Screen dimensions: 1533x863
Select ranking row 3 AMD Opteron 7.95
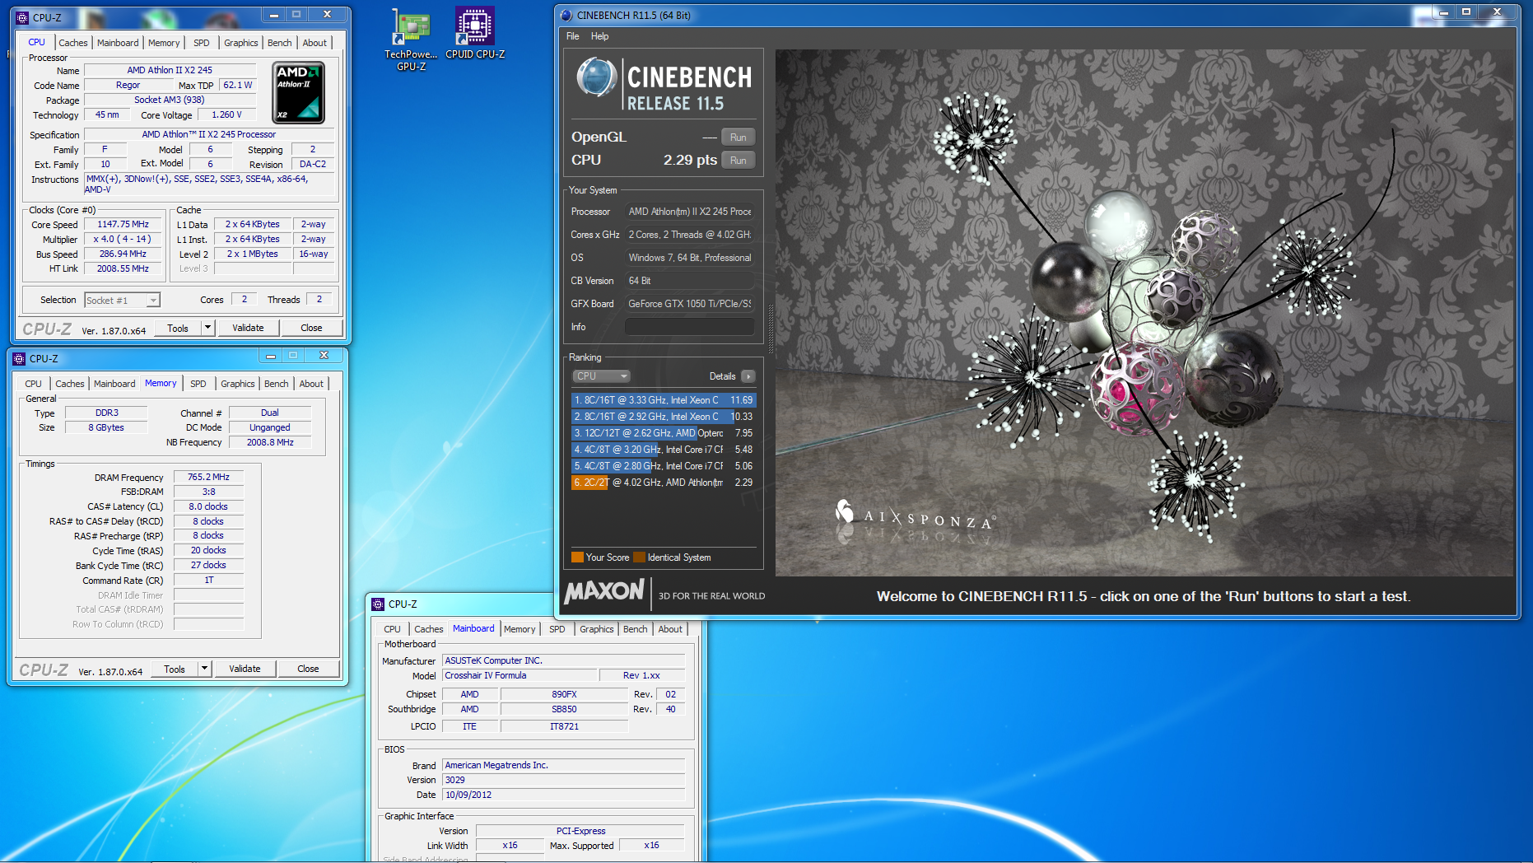pos(664,433)
